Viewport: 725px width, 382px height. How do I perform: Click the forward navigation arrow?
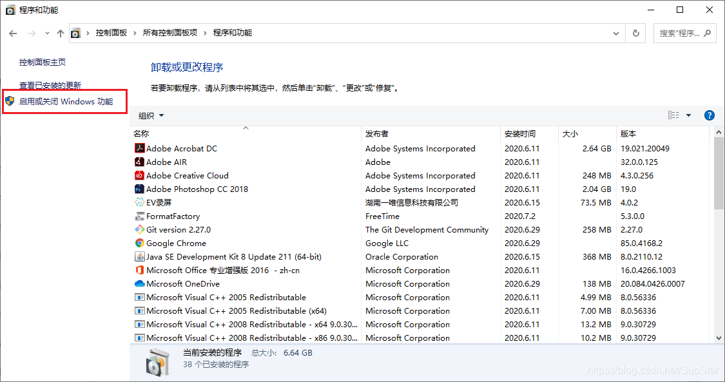[x=32, y=33]
